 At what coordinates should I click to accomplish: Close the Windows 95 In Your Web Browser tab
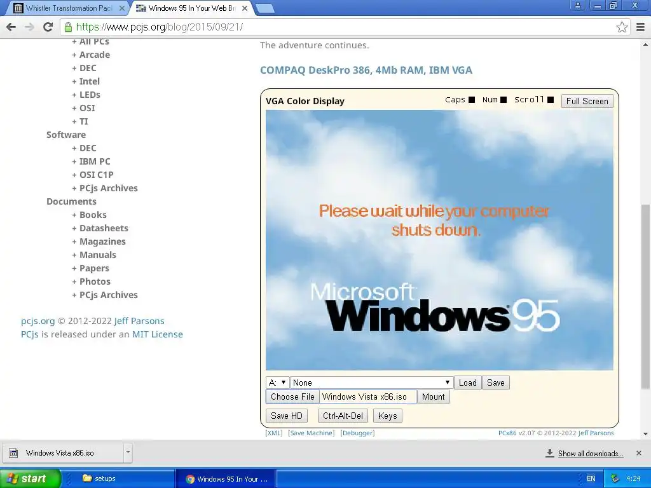tap(245, 8)
